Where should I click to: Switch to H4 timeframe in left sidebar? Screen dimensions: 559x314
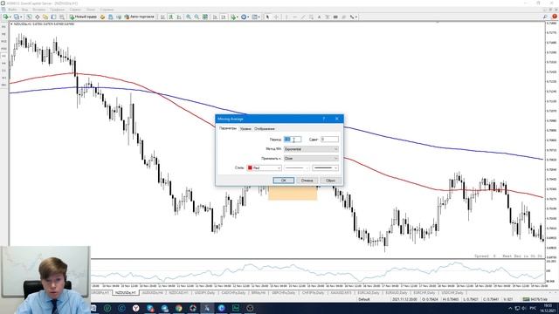(3, 63)
